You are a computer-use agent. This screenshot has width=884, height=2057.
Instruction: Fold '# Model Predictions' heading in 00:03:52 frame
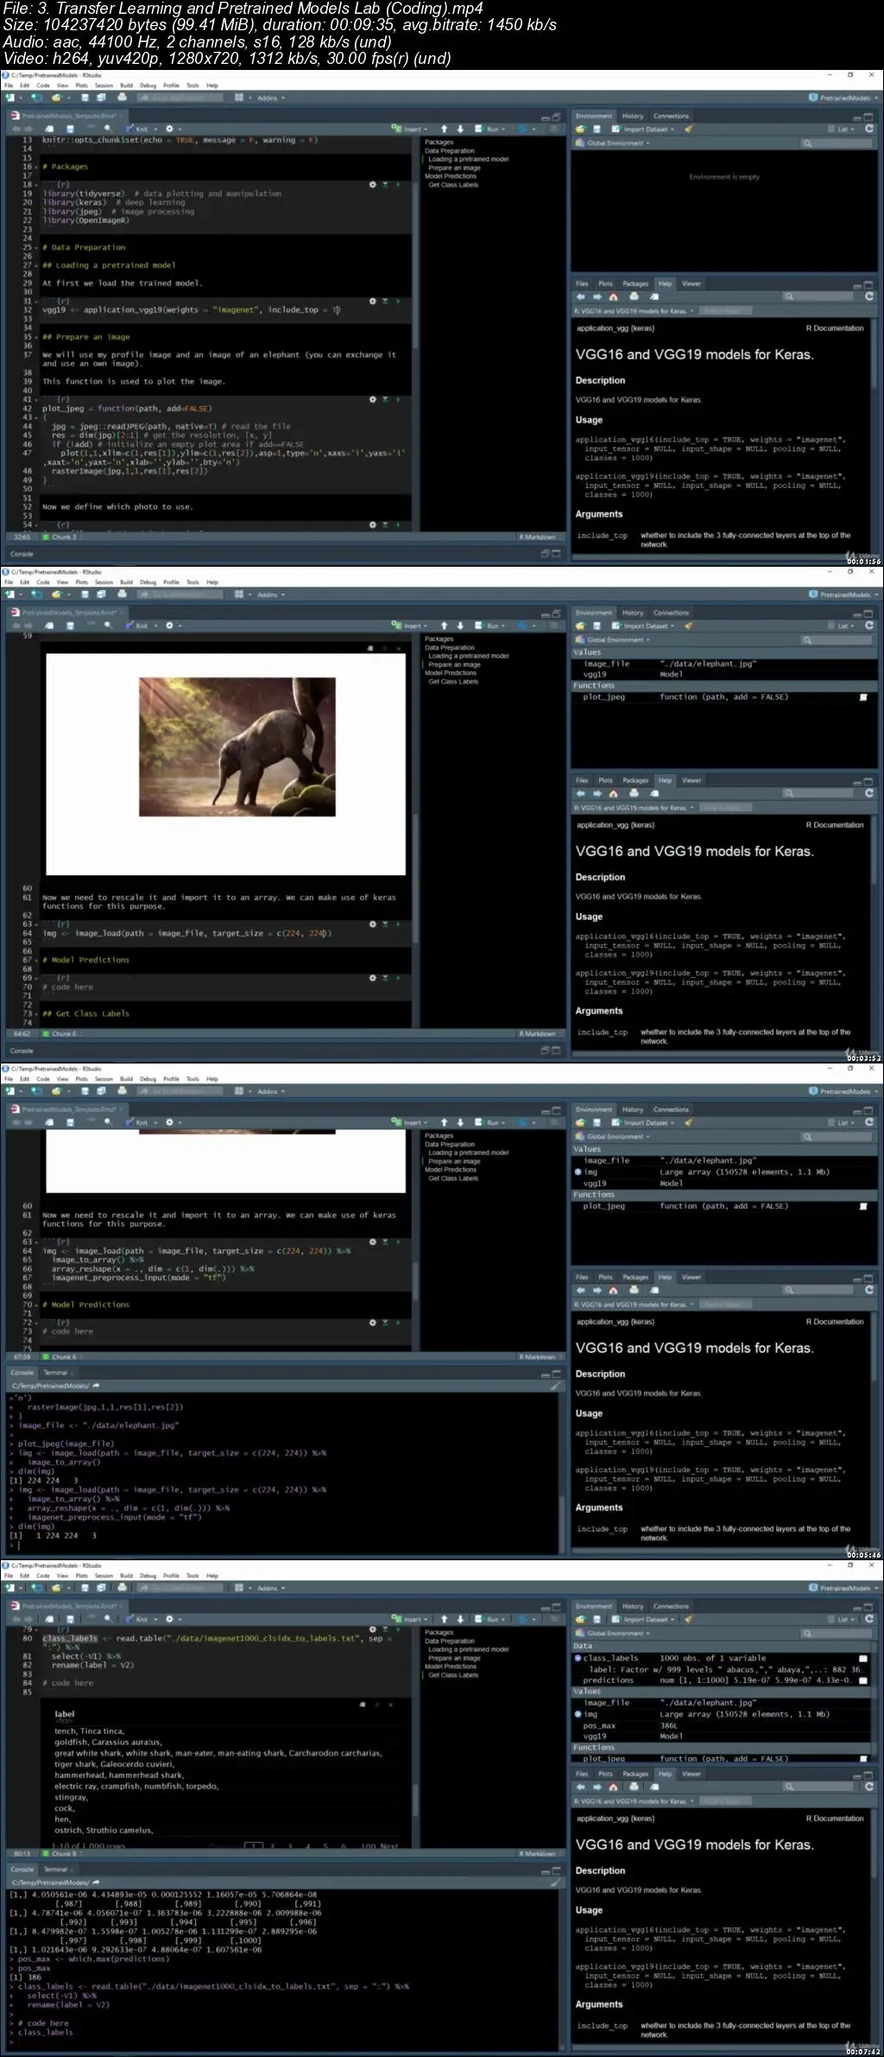tap(35, 960)
